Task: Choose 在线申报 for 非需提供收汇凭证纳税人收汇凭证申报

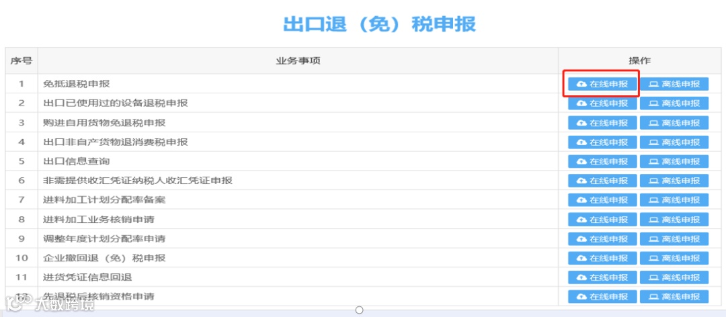Action: pos(602,181)
